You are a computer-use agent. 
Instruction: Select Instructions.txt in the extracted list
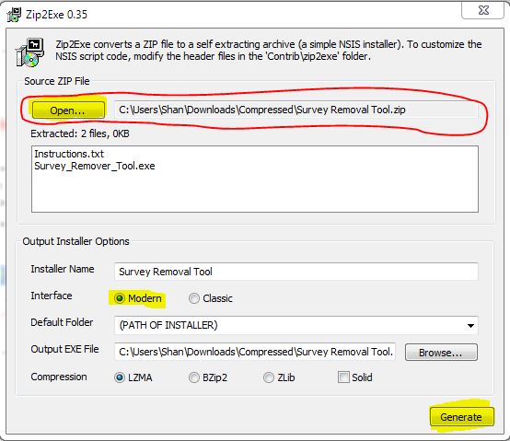coord(69,154)
